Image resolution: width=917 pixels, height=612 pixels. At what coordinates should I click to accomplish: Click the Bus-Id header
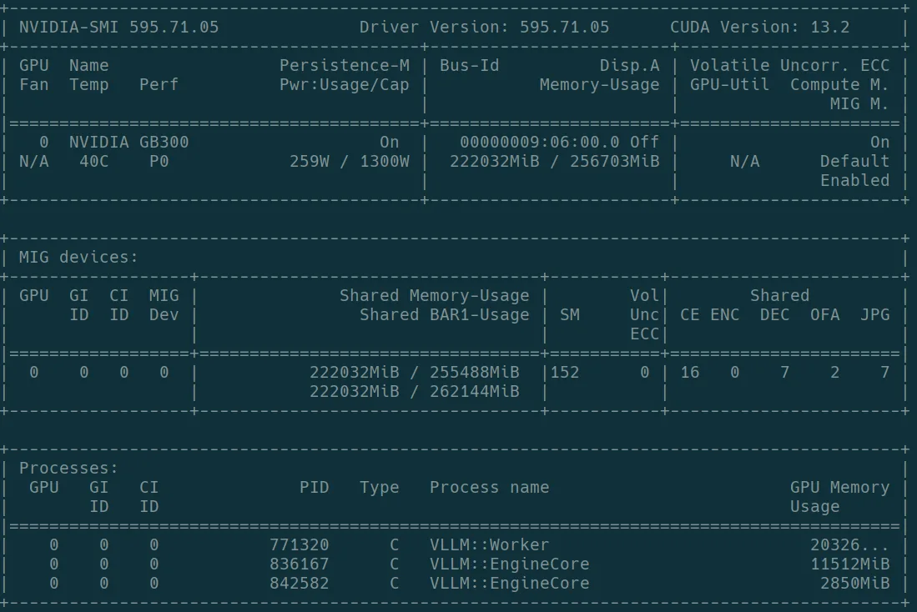click(470, 66)
